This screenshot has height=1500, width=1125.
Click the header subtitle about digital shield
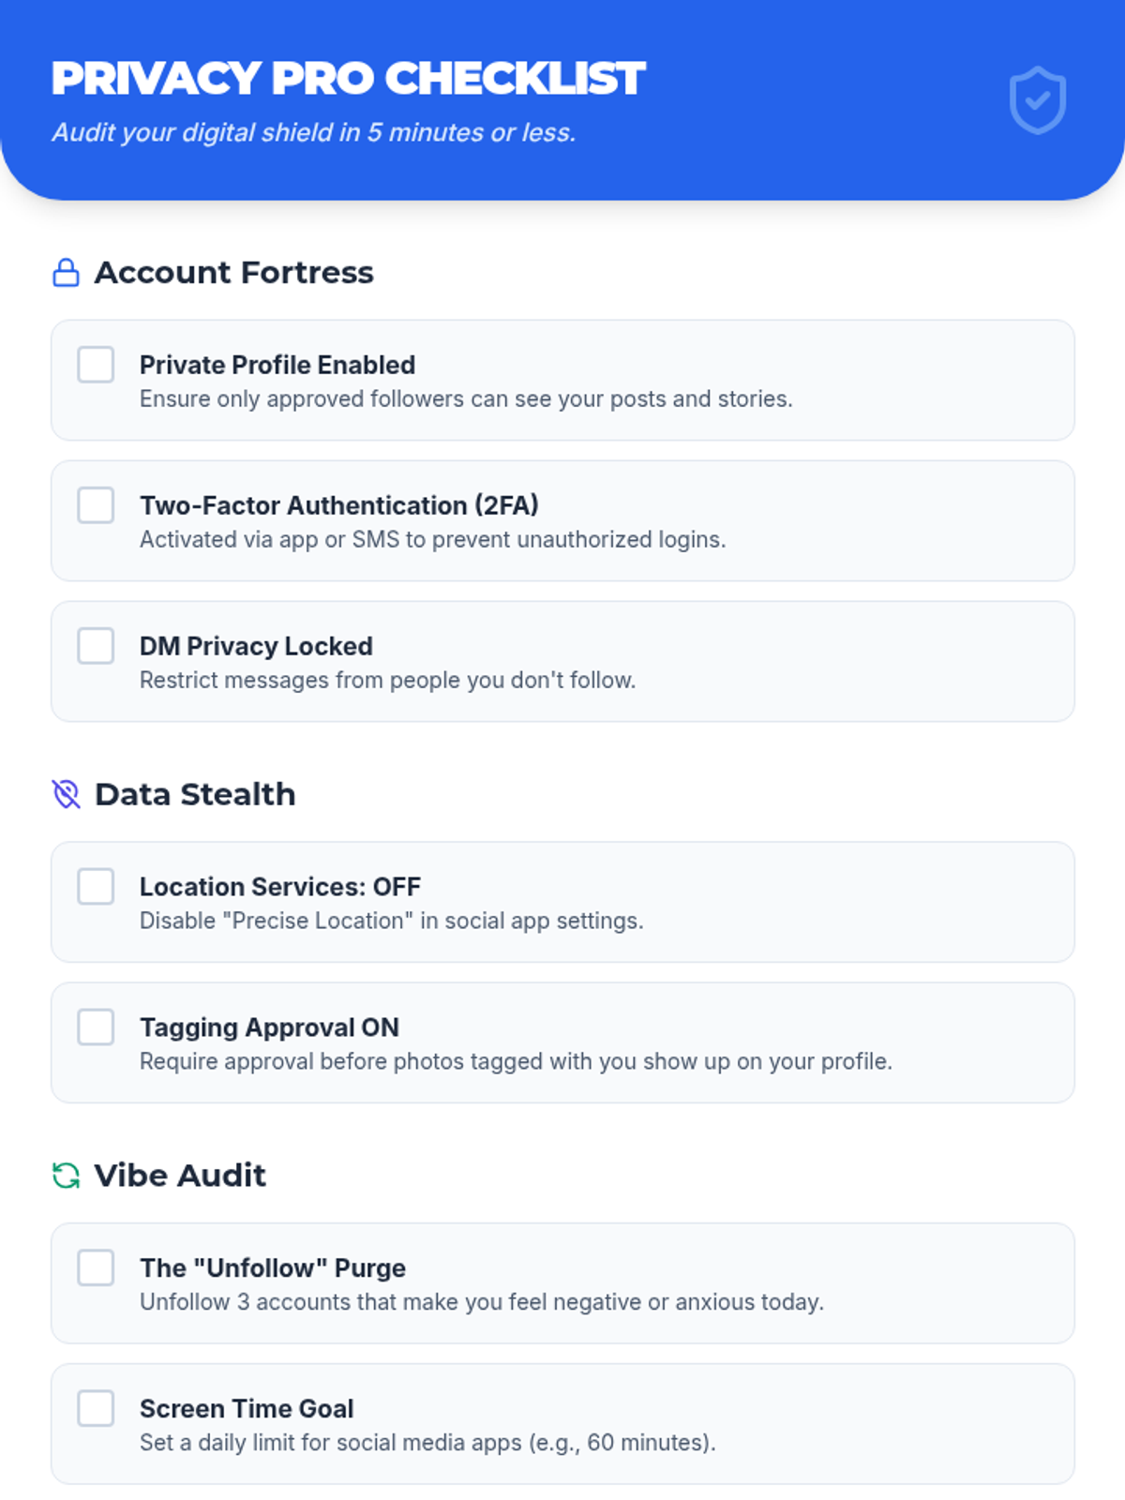313,132
